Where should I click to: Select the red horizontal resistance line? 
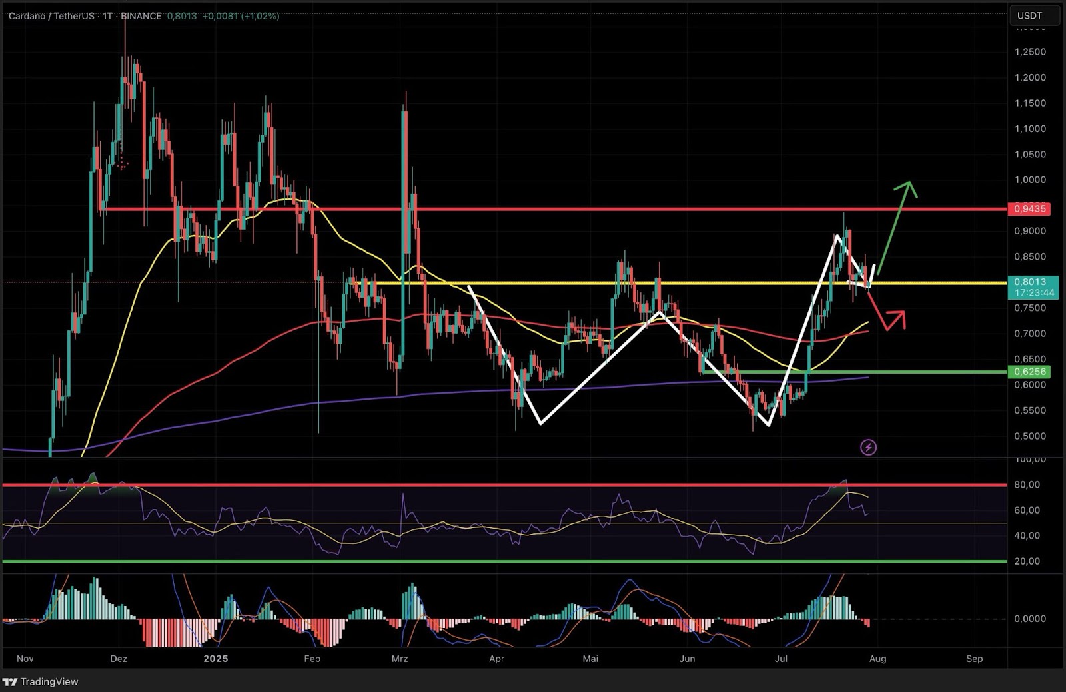[x=533, y=209]
